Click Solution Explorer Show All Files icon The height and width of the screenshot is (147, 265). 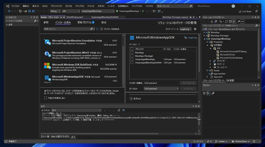coord(234,21)
